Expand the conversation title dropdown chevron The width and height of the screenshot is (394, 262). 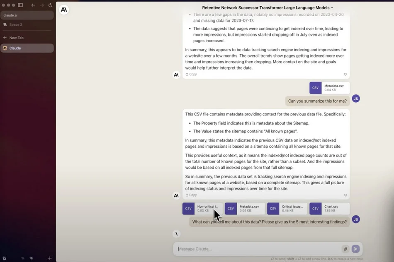332,8
